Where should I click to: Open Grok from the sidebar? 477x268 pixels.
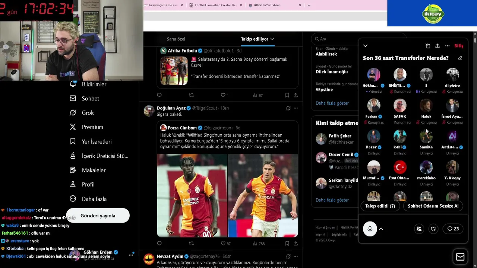coord(82,113)
